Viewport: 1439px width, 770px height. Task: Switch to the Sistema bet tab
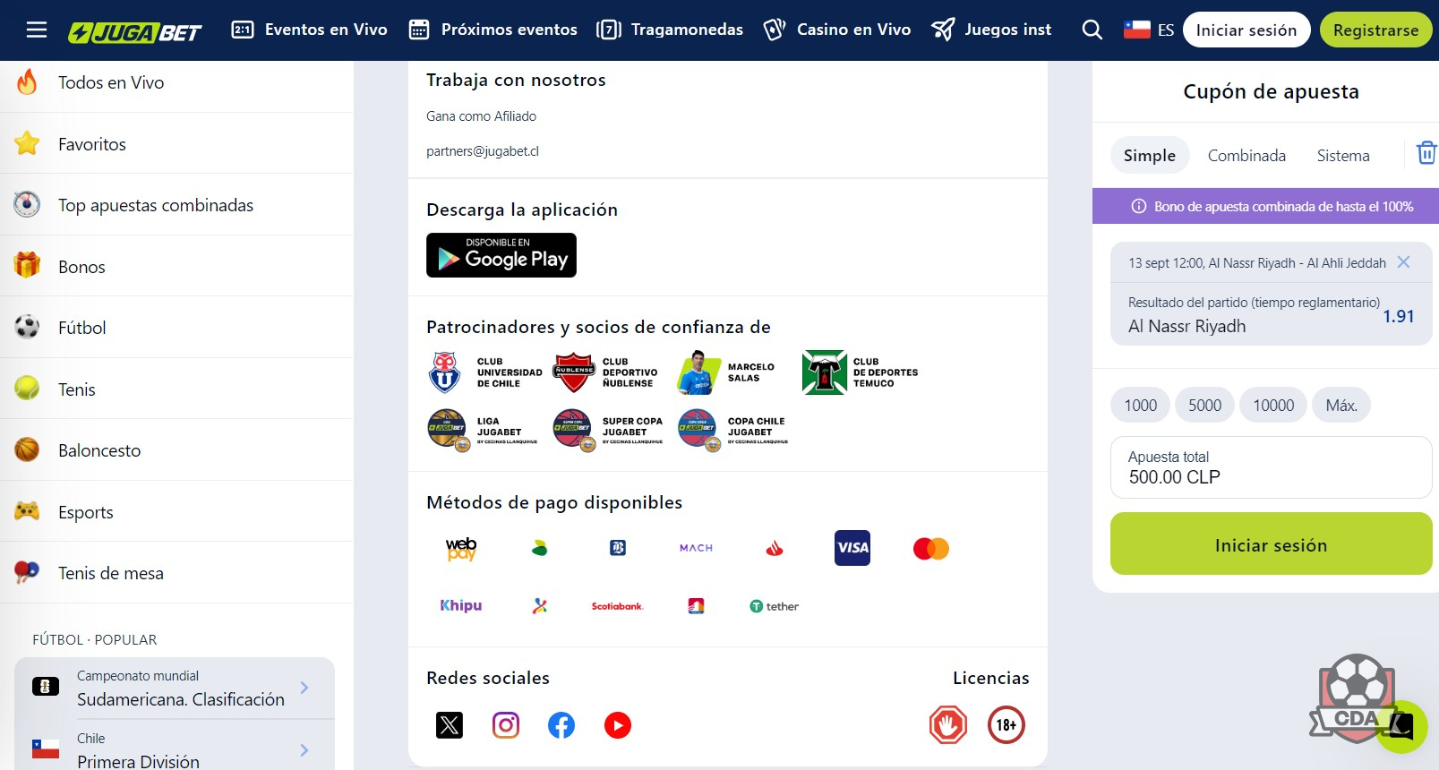click(1343, 156)
